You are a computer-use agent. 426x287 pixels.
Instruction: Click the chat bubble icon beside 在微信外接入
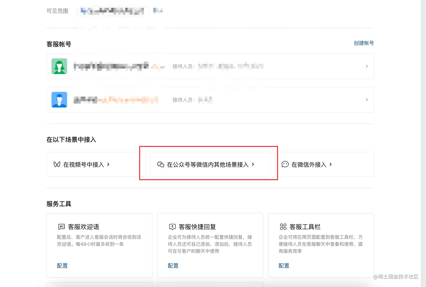tap(285, 164)
